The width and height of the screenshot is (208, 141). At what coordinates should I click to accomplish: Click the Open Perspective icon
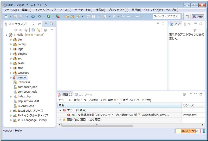click(187, 17)
